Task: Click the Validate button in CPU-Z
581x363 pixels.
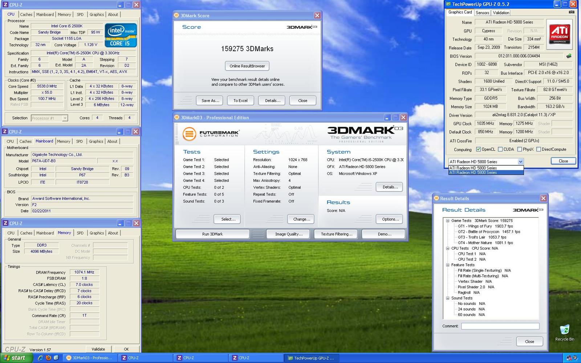Action: click(98, 349)
